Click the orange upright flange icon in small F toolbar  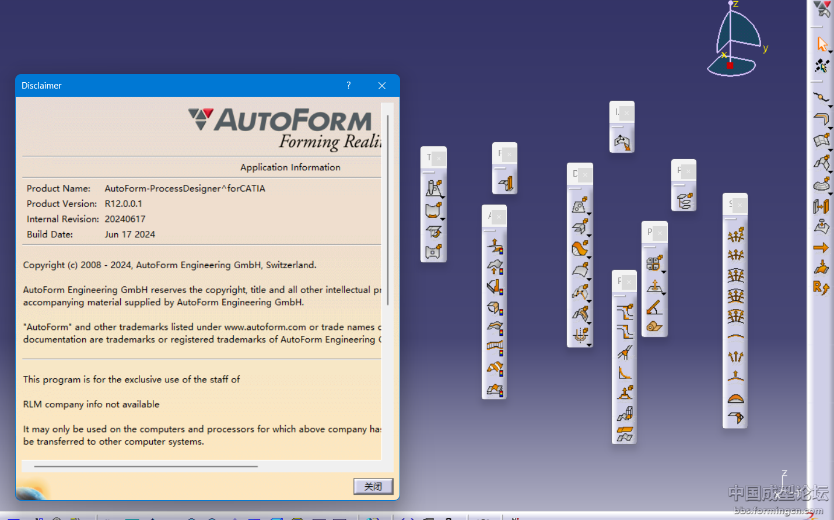(x=506, y=184)
